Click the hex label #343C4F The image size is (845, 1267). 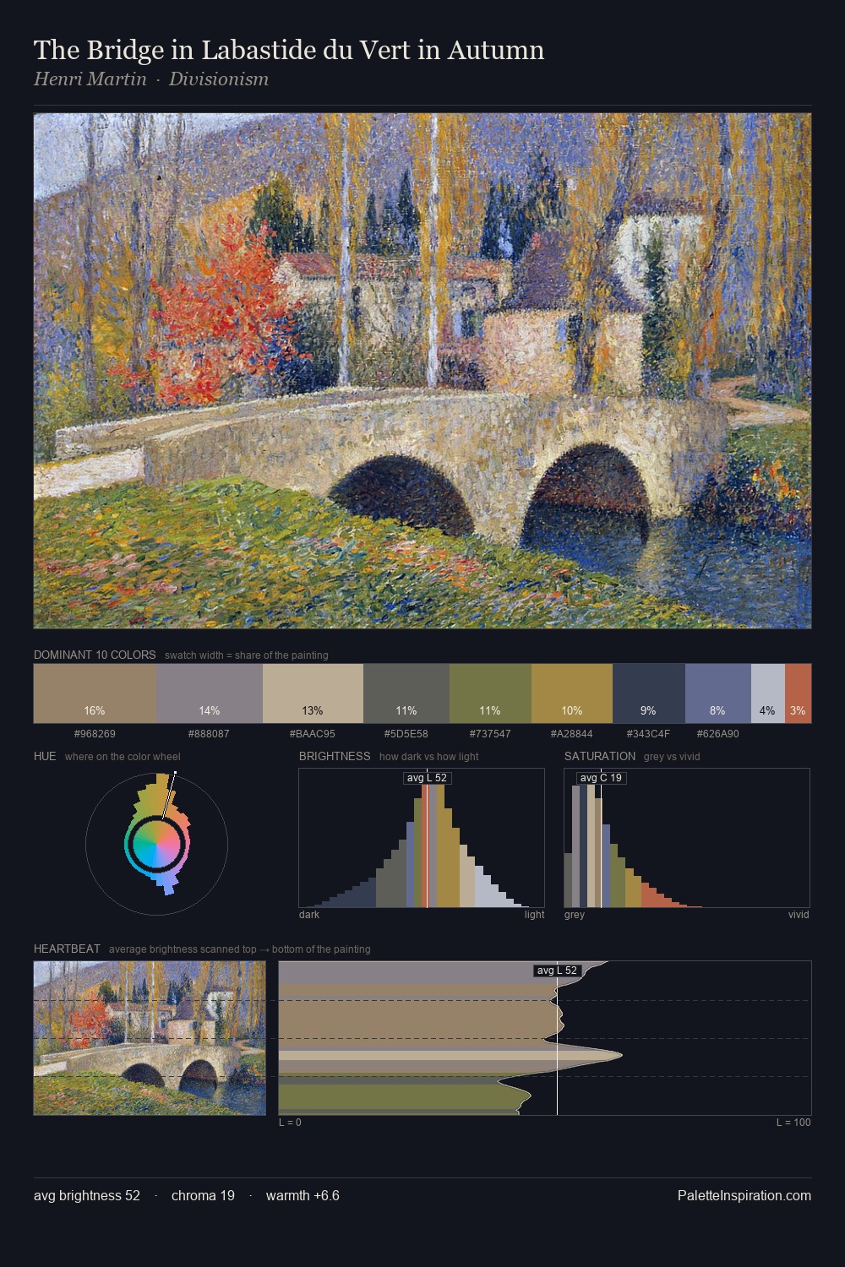(x=648, y=734)
